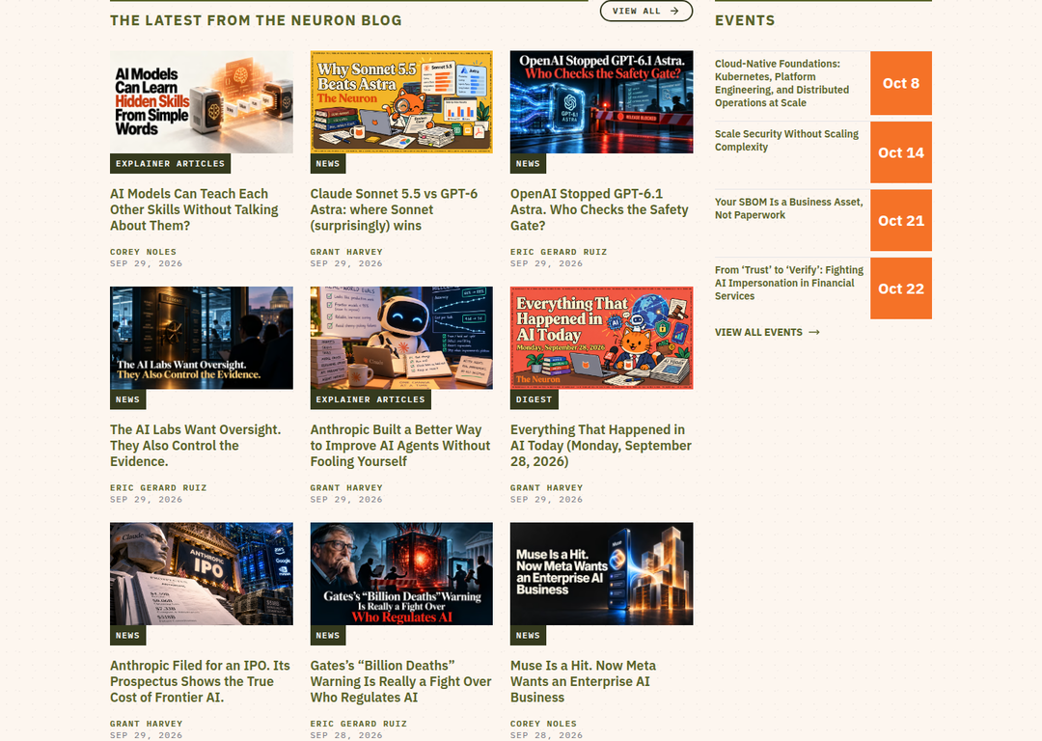Open headline 'Gates's Billion Deaths Warning'
Screen dimensions: 1042x741
coord(400,681)
